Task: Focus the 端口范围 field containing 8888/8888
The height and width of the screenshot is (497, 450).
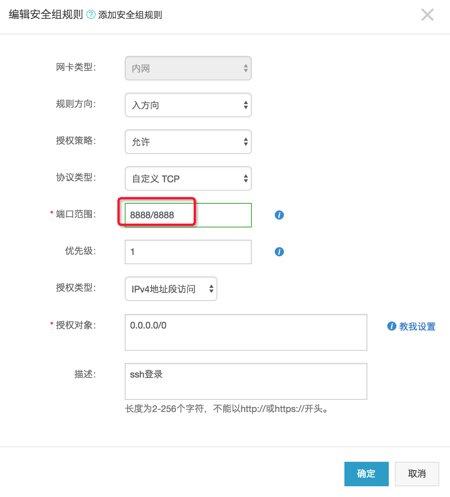Action: (188, 215)
